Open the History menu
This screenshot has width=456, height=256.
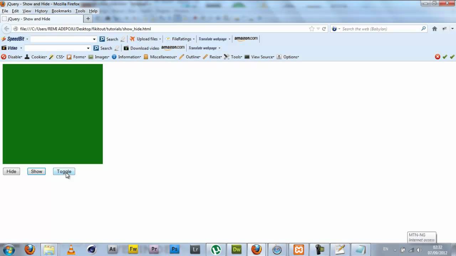pos(41,11)
